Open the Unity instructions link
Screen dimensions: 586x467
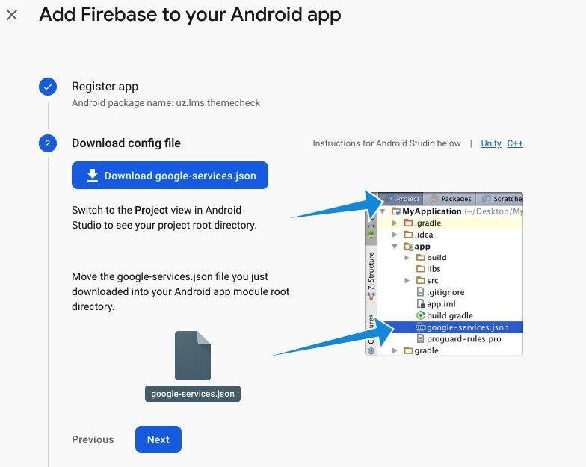tap(491, 143)
